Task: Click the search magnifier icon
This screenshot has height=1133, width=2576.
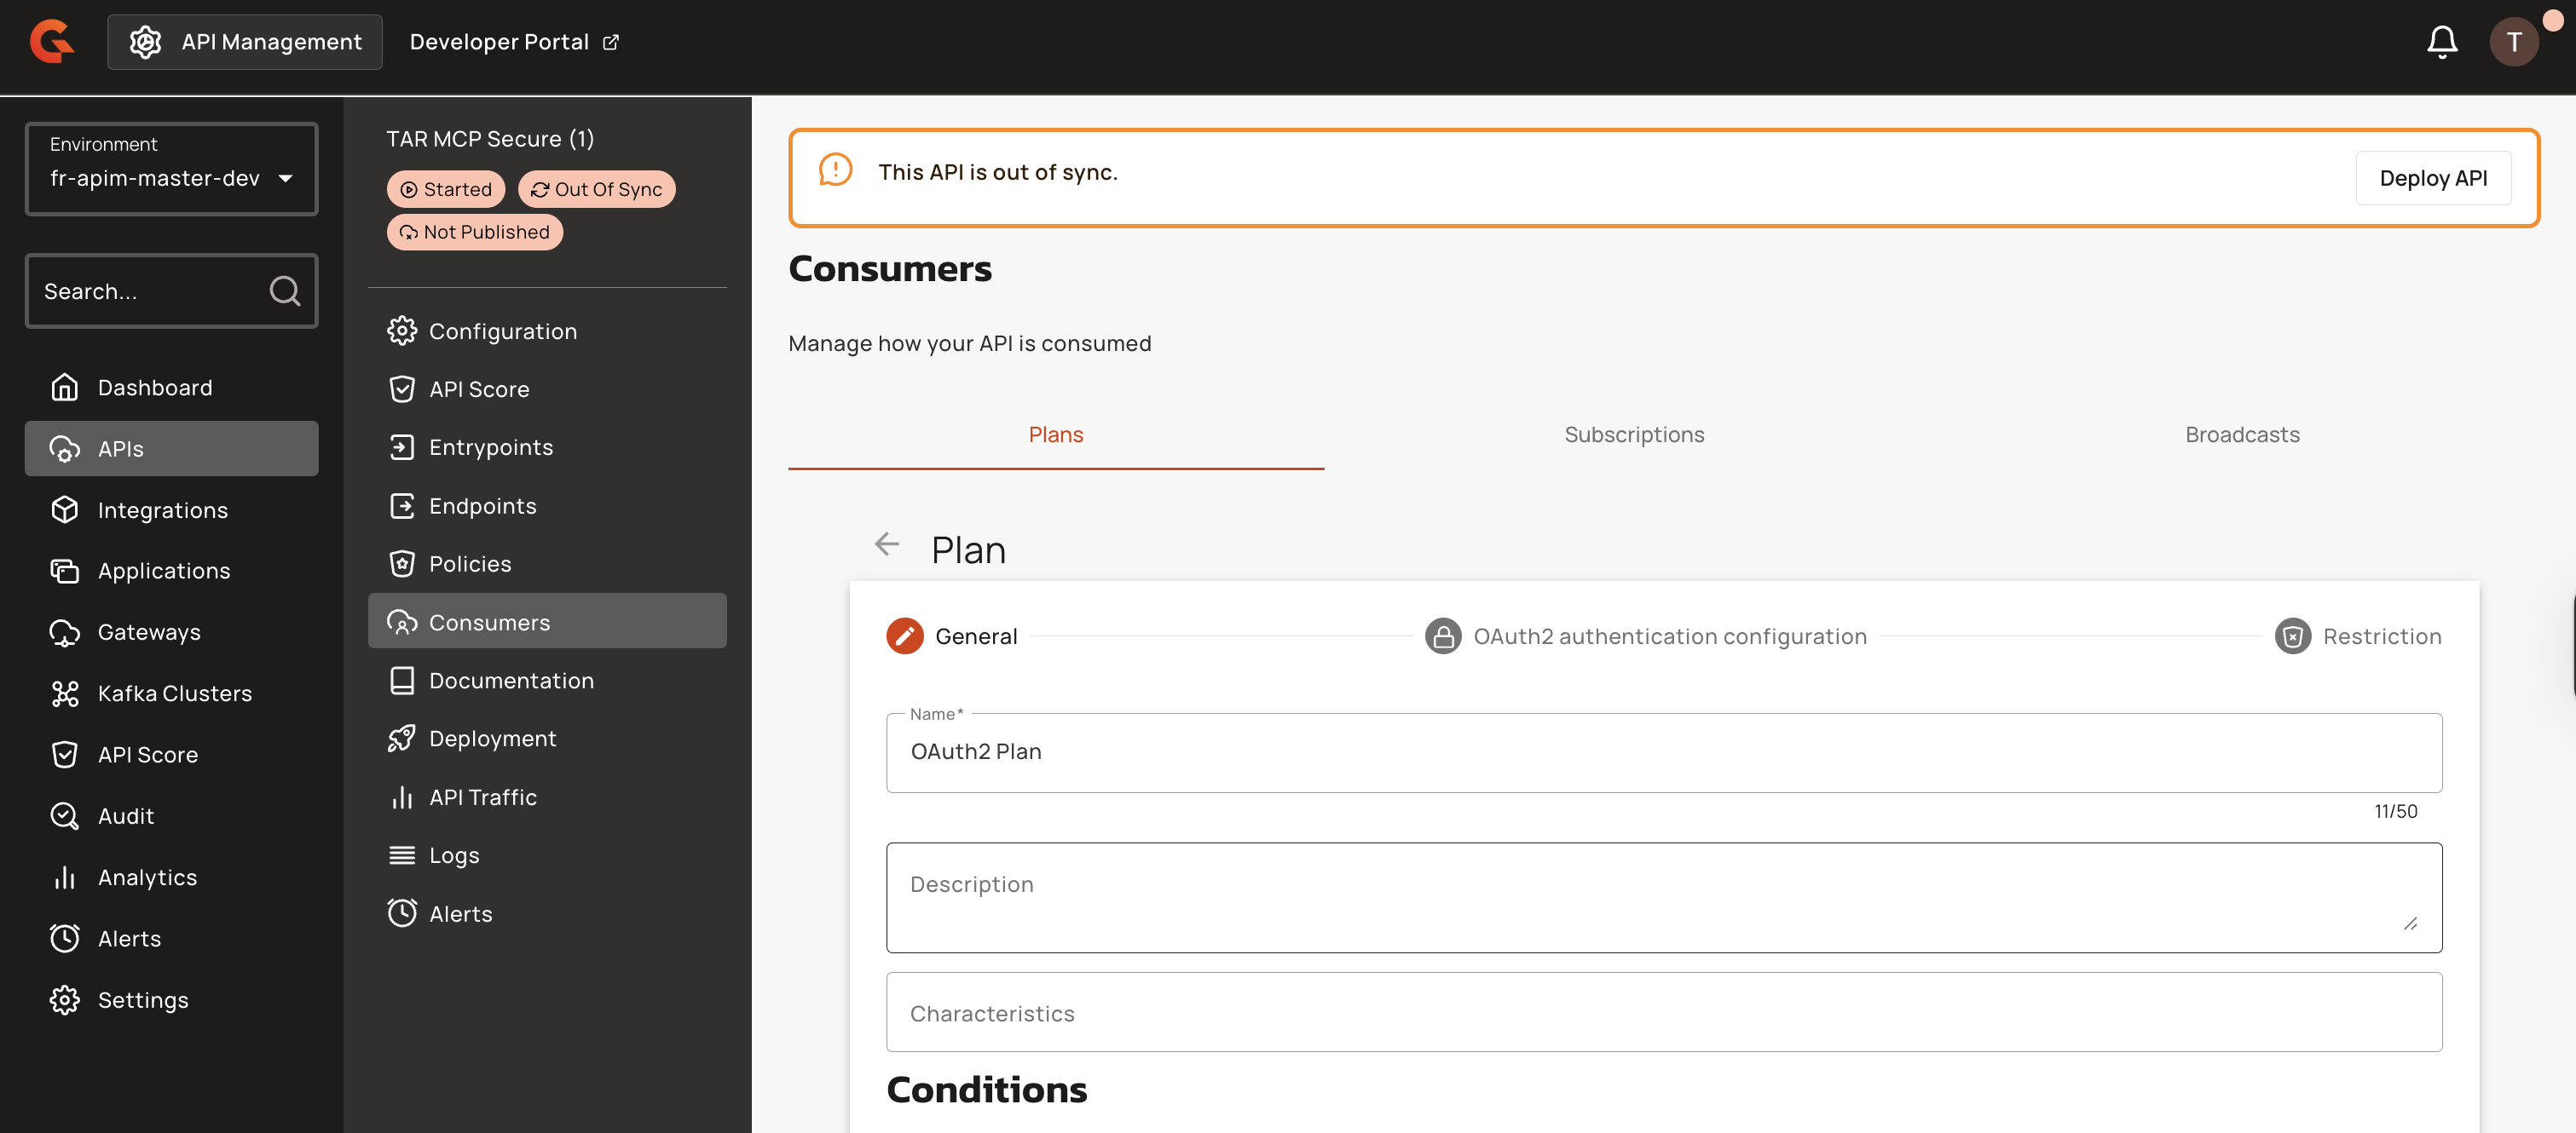Action: click(x=284, y=290)
